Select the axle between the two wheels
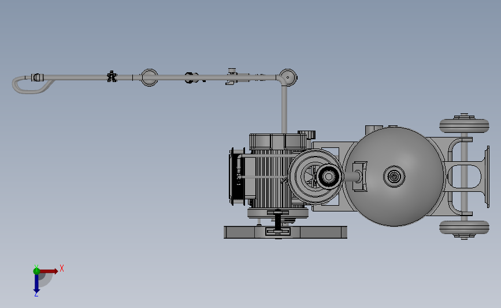This screenshot has height=308, width=501. pyautogui.click(x=464, y=176)
